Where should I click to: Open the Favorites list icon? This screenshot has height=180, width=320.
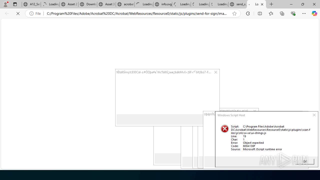[x=271, y=14]
